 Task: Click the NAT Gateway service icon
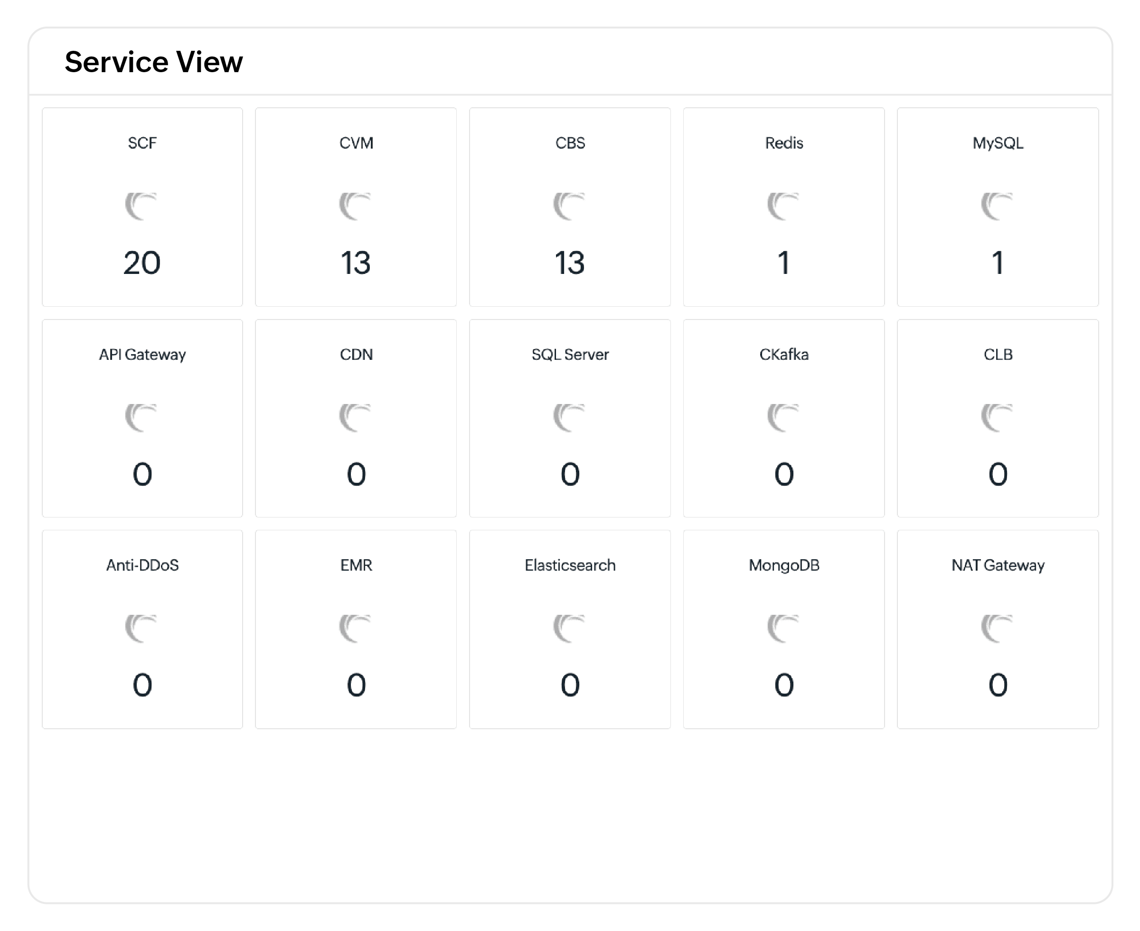click(997, 628)
